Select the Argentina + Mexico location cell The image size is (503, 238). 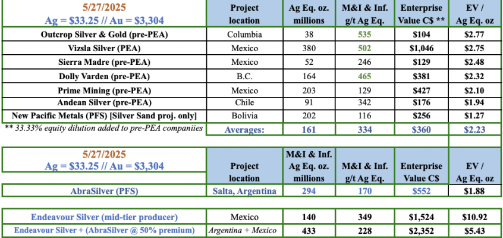click(x=246, y=230)
